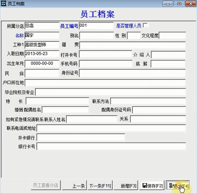Maximize the 员工档案 window
197x194 pixels.
point(179,4)
